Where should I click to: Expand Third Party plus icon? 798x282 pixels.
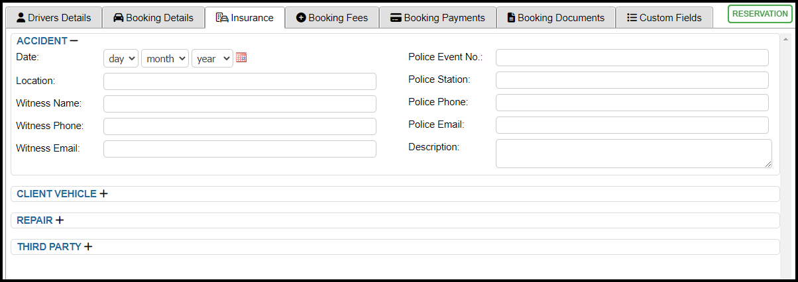pos(88,247)
